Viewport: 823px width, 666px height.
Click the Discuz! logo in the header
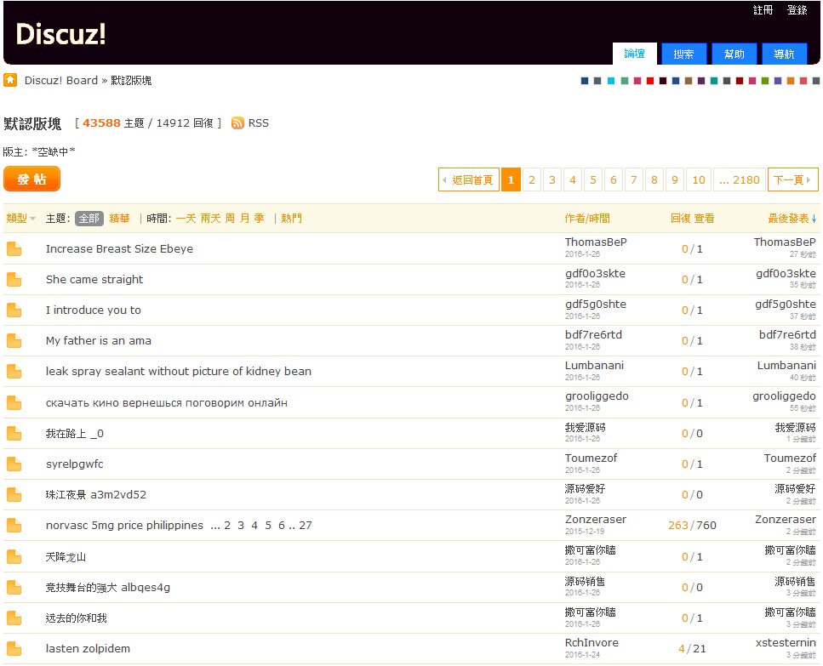click(61, 34)
